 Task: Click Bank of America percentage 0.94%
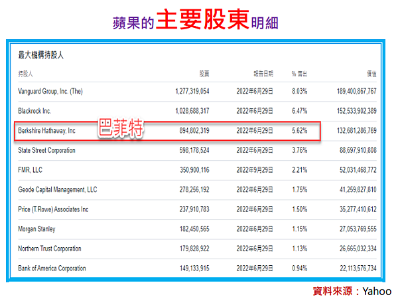click(300, 268)
